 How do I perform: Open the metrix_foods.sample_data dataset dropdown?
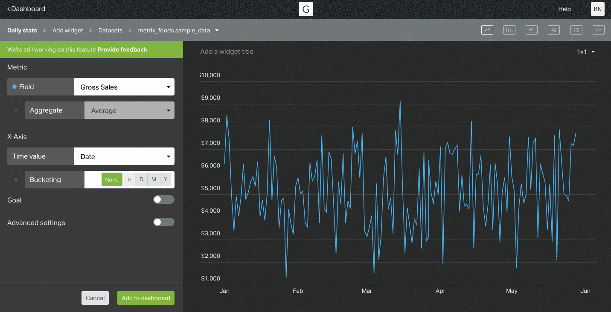(178, 30)
